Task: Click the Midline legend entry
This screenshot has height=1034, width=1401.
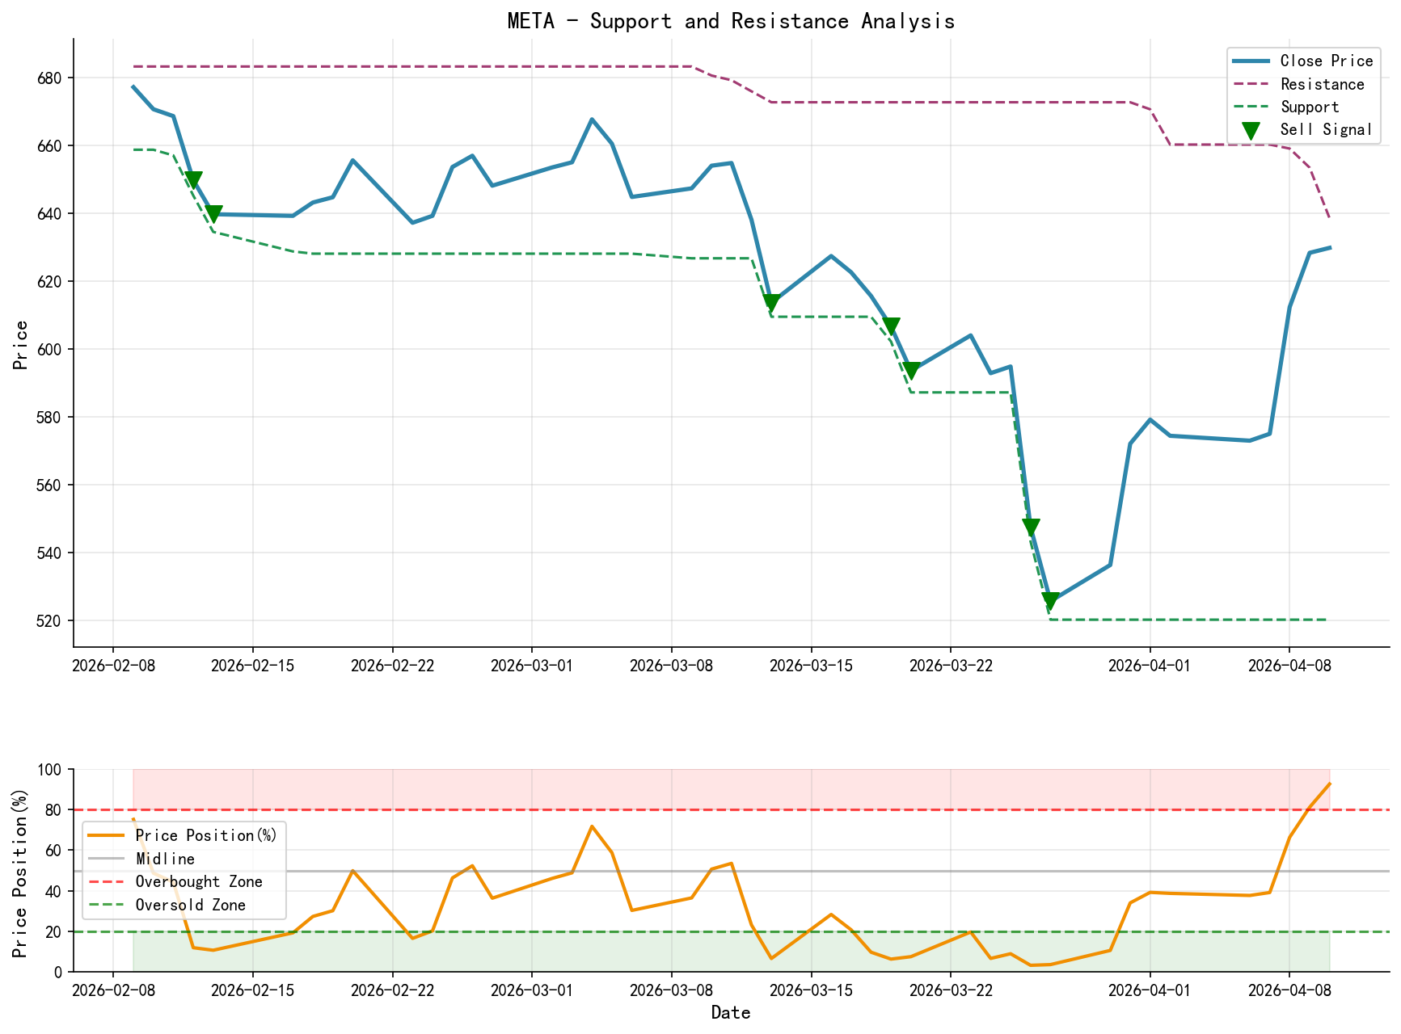Action: click(x=141, y=859)
